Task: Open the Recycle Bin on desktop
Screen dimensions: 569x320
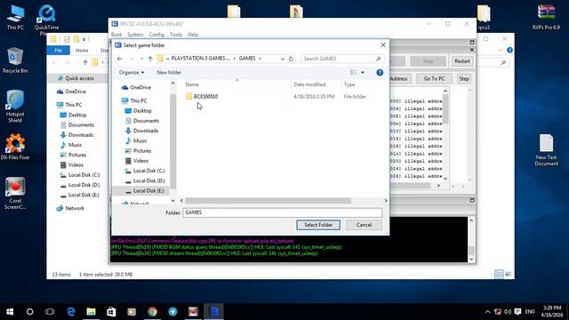Action: coord(15,60)
